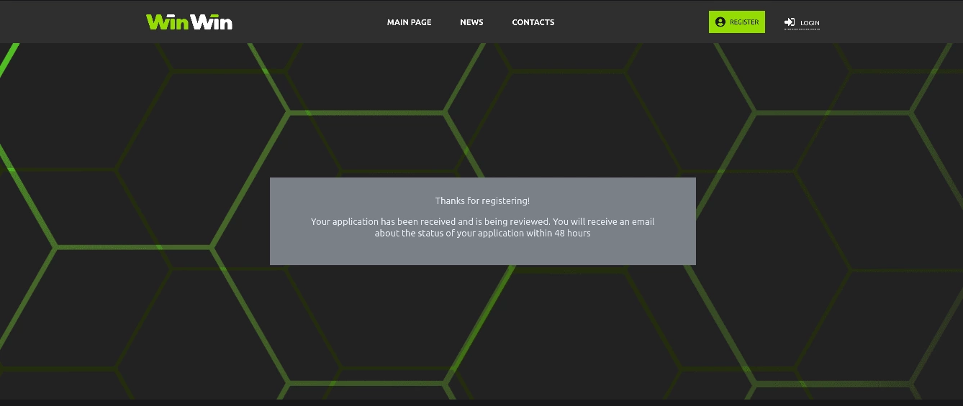Click the user profile icon in Register
This screenshot has height=406, width=963.
click(720, 22)
